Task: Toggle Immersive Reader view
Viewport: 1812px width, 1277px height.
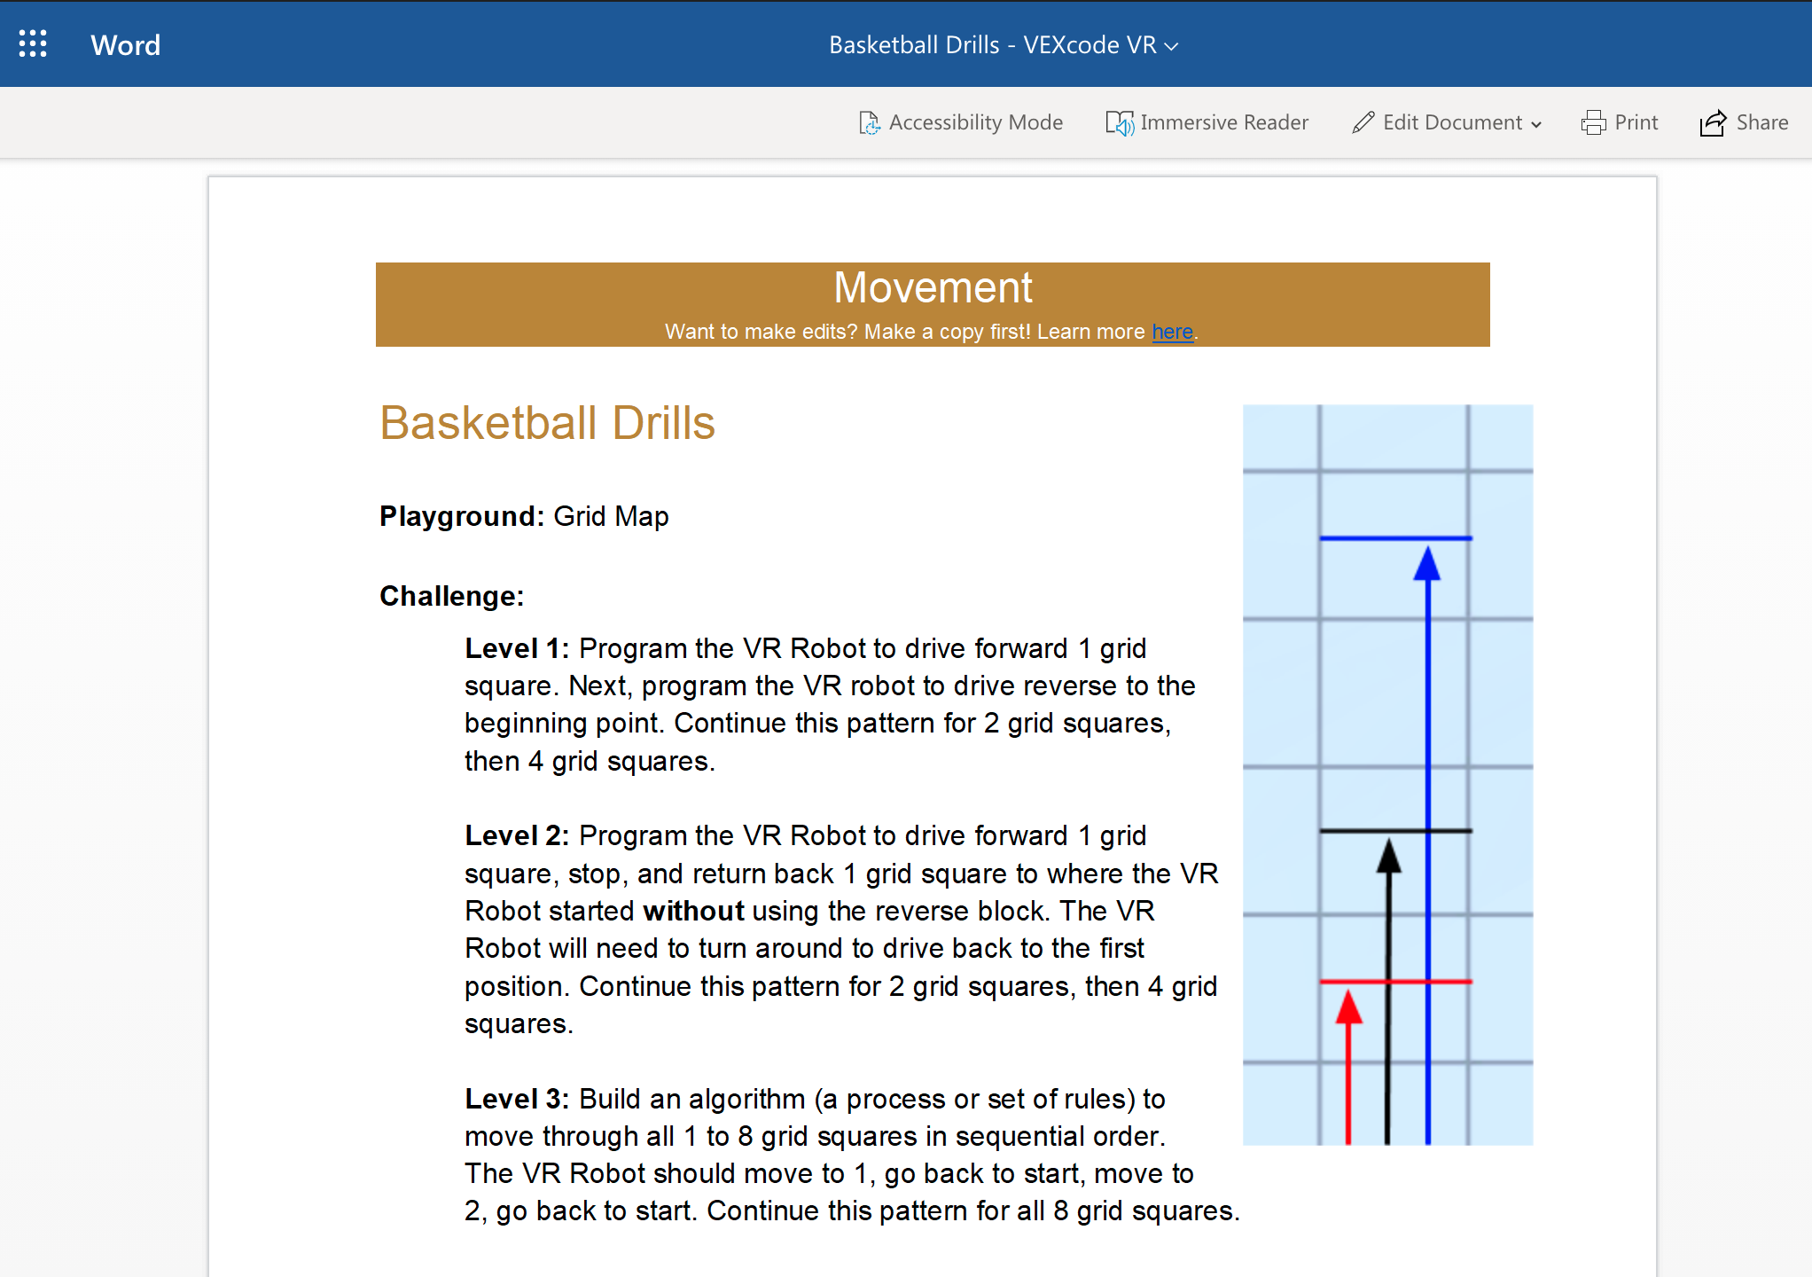Action: coord(1207,122)
